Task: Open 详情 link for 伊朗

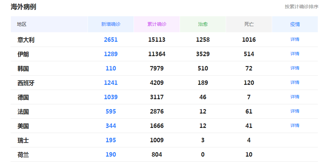Action: 295,54
